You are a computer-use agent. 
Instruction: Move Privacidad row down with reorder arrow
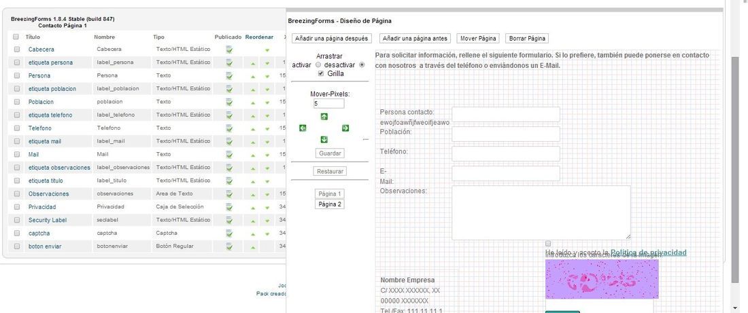click(267, 208)
